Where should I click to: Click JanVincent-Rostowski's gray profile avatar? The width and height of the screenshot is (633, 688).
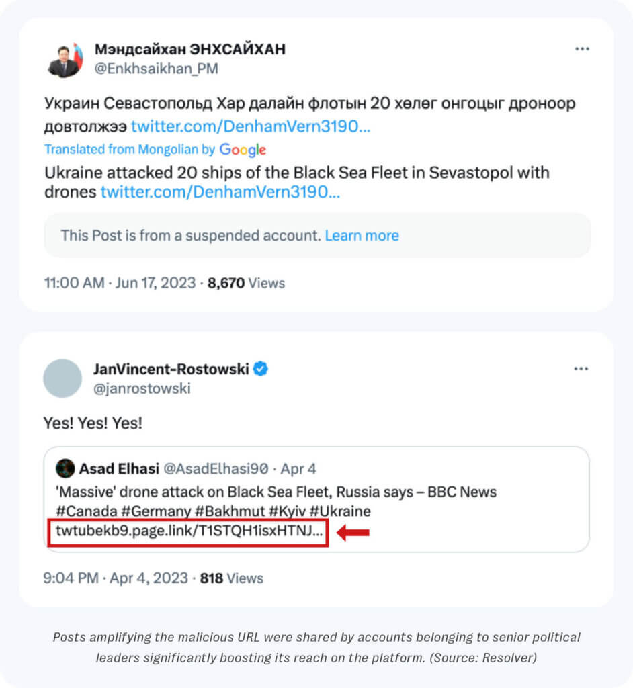coord(62,378)
